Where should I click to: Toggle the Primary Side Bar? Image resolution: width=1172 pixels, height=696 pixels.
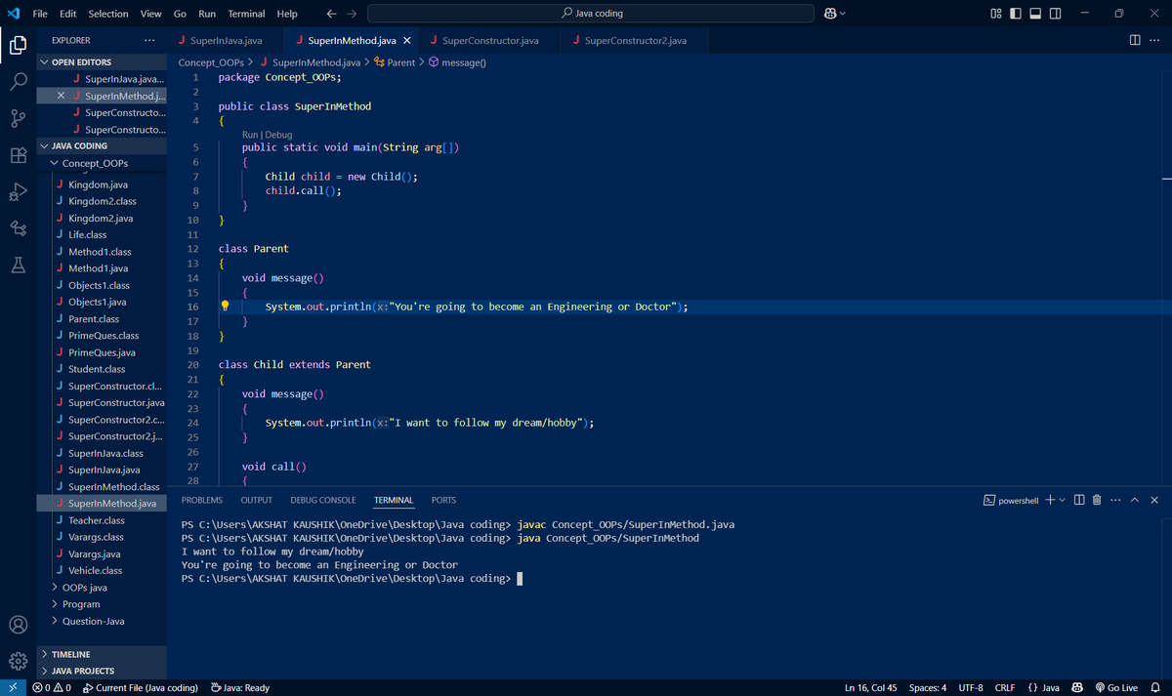click(x=1016, y=14)
